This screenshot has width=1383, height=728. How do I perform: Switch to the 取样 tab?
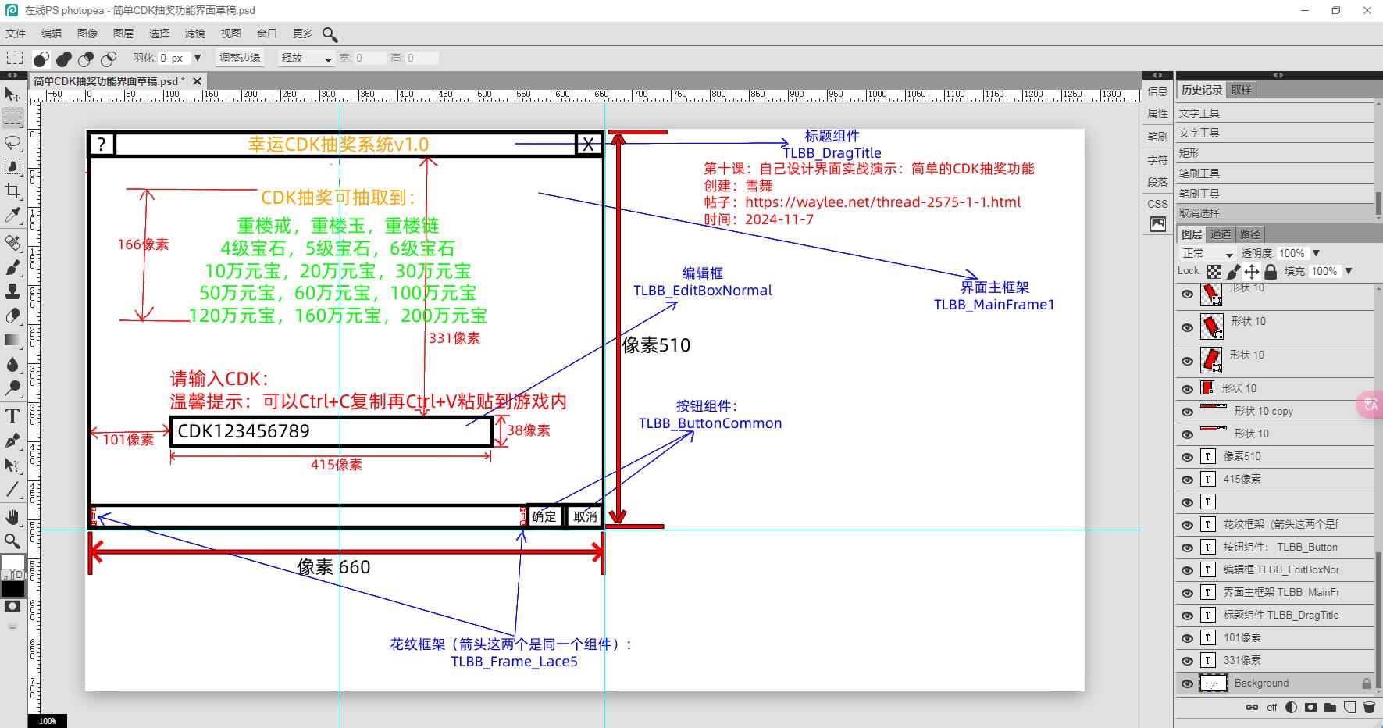click(x=1241, y=90)
